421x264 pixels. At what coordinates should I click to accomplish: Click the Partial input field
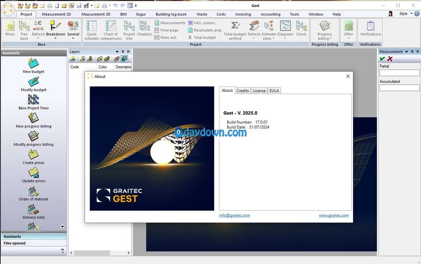coord(399,73)
